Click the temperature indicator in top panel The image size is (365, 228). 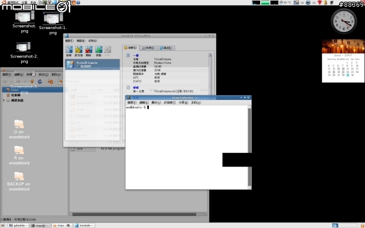285,2
